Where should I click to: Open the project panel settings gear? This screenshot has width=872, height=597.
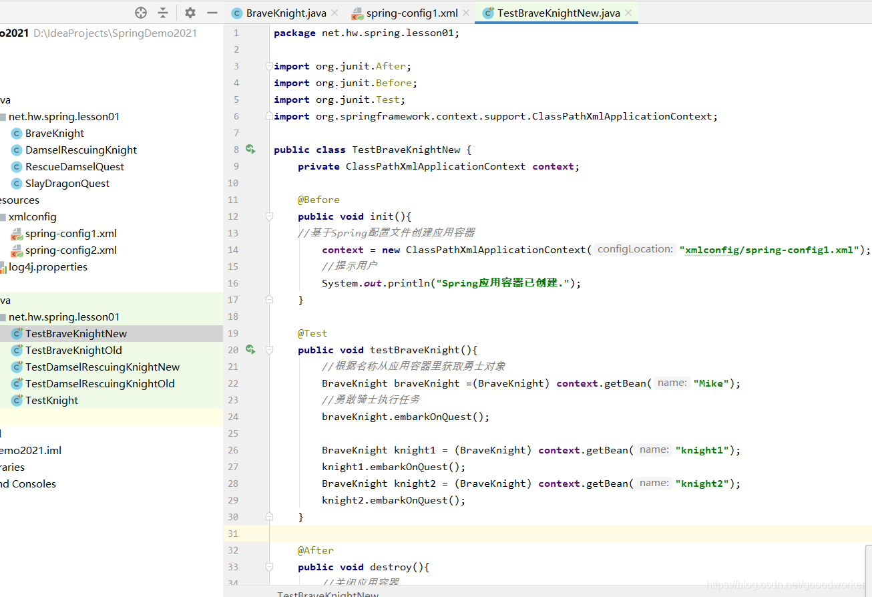pos(190,13)
